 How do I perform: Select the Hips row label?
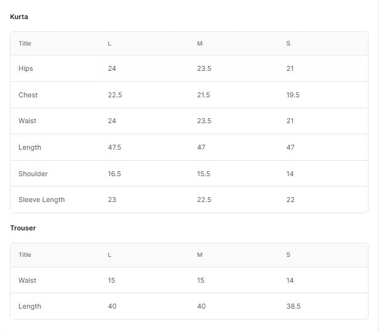[x=26, y=68]
